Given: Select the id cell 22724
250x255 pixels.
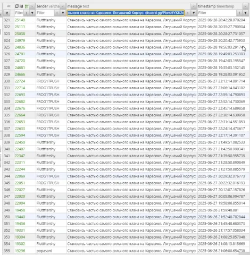Looking at the screenshot, I should (x=25, y=81).
